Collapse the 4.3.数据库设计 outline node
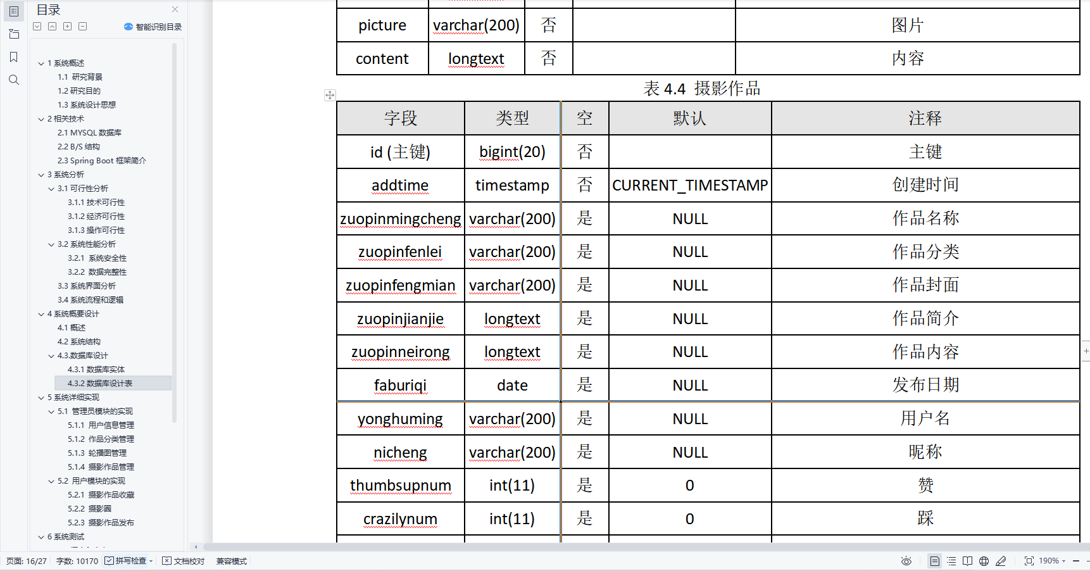This screenshot has height=571, width=1090. [51, 356]
